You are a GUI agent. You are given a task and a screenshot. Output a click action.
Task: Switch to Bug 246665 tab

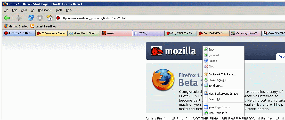(213, 33)
